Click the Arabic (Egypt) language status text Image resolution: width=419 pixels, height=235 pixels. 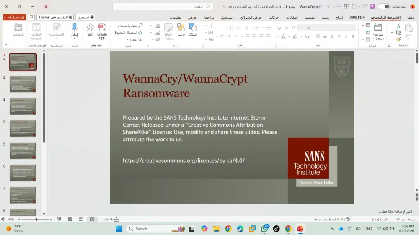(380, 219)
